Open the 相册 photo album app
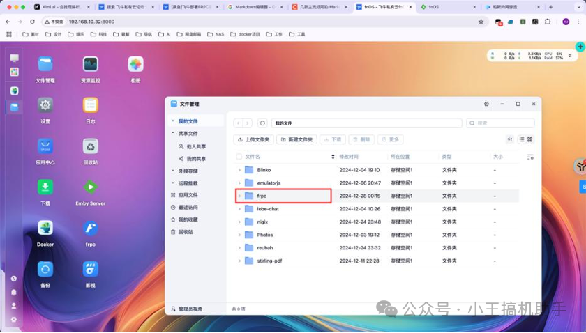This screenshot has height=333, width=586. (135, 65)
